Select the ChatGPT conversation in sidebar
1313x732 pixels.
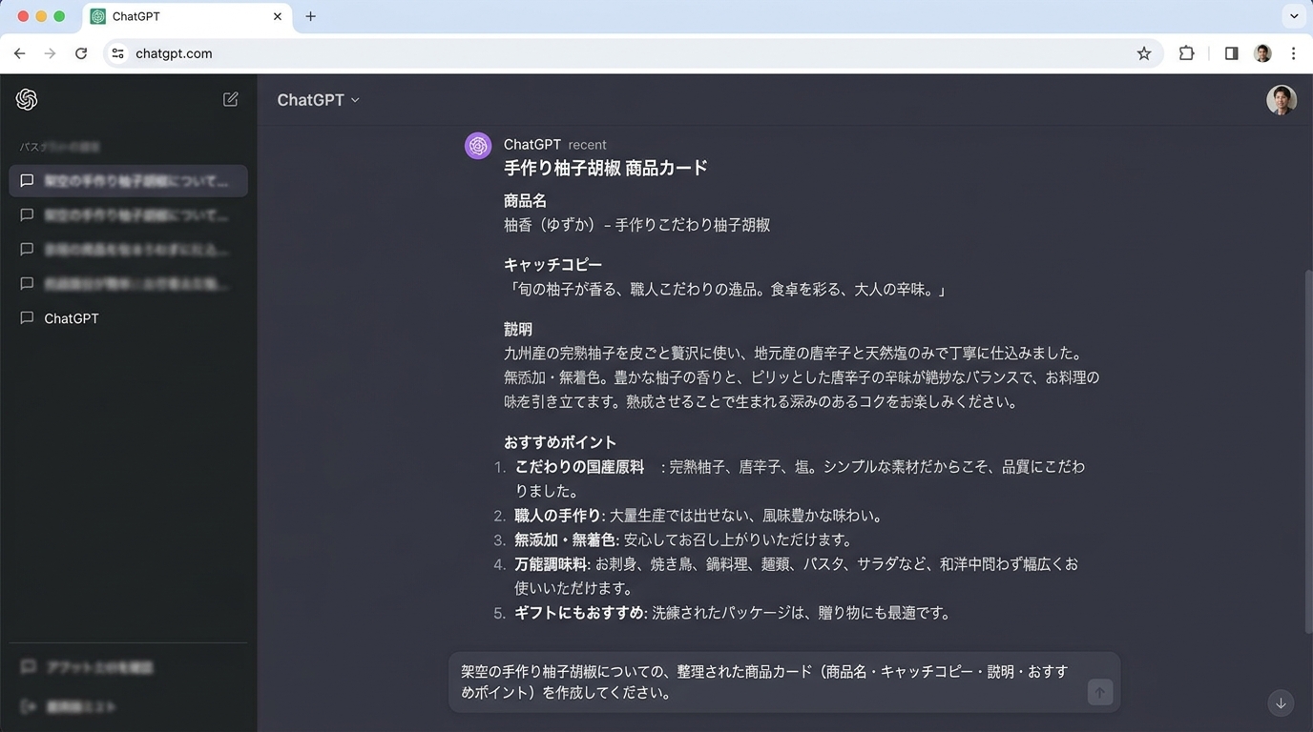[72, 318]
